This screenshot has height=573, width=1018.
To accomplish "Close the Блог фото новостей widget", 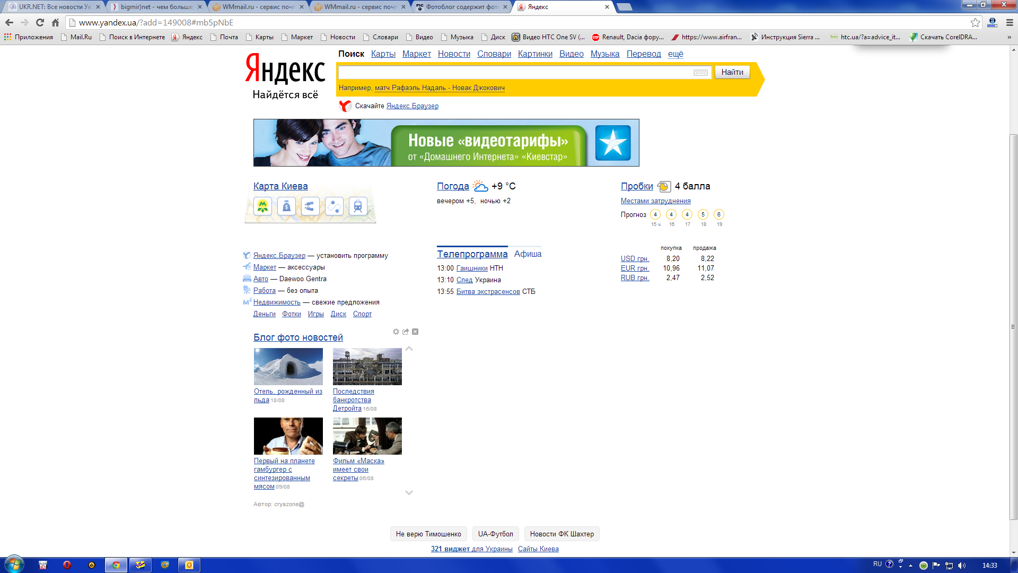I will (x=415, y=332).
